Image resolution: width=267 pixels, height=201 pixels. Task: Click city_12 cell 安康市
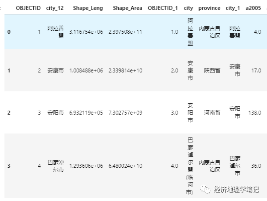(56, 70)
